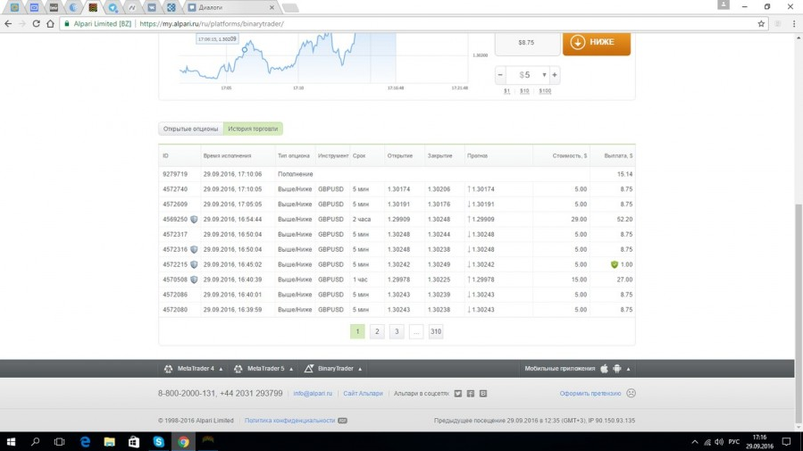Increase stake with the plus button
The width and height of the screenshot is (803, 451).
[x=555, y=75]
